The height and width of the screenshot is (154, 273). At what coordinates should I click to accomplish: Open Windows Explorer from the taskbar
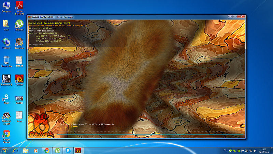[26, 151]
